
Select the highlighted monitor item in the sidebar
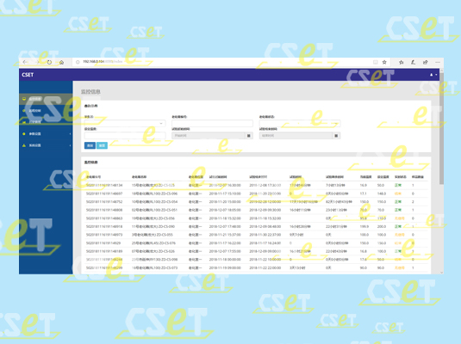tap(46, 99)
